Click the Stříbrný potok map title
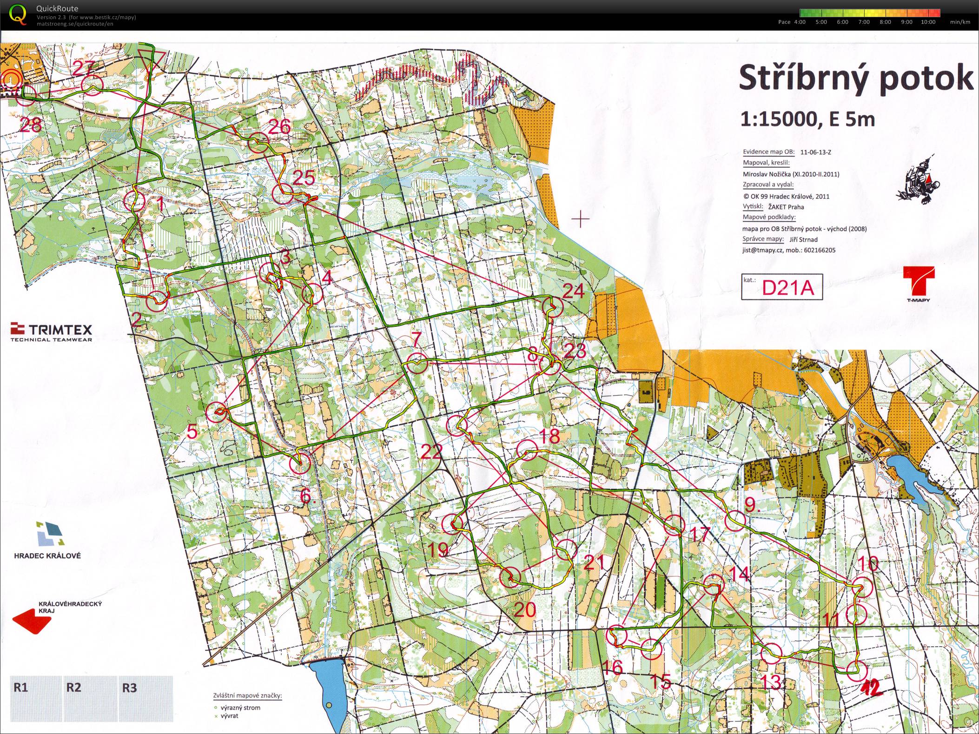This screenshot has width=979, height=734. [x=856, y=79]
